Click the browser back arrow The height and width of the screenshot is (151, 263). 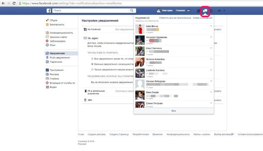(x=3, y=3)
